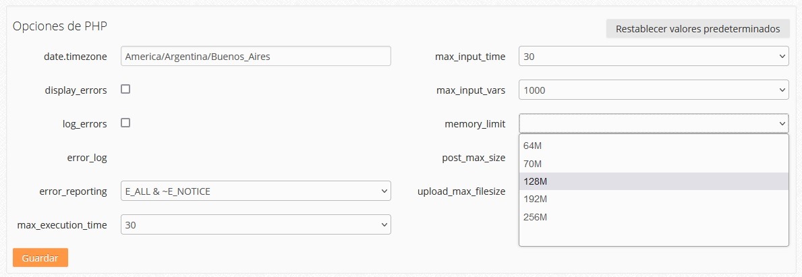Viewport: 802px width, 277px height.
Task: Click the error_reporting label
Action: (x=73, y=191)
